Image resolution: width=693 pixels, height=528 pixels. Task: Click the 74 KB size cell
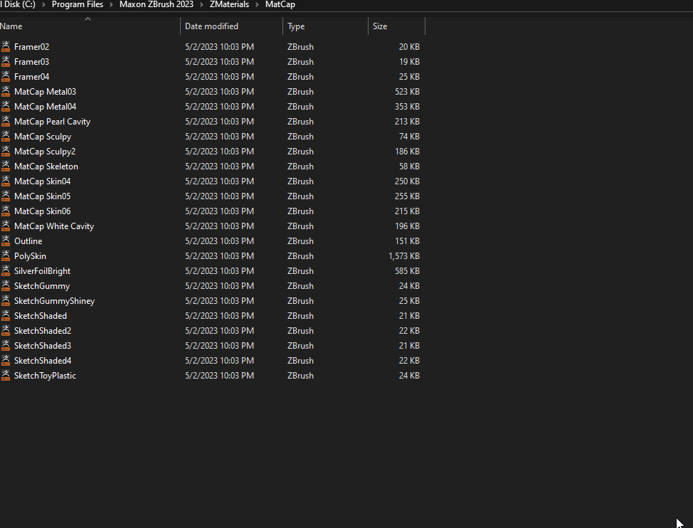tap(409, 136)
